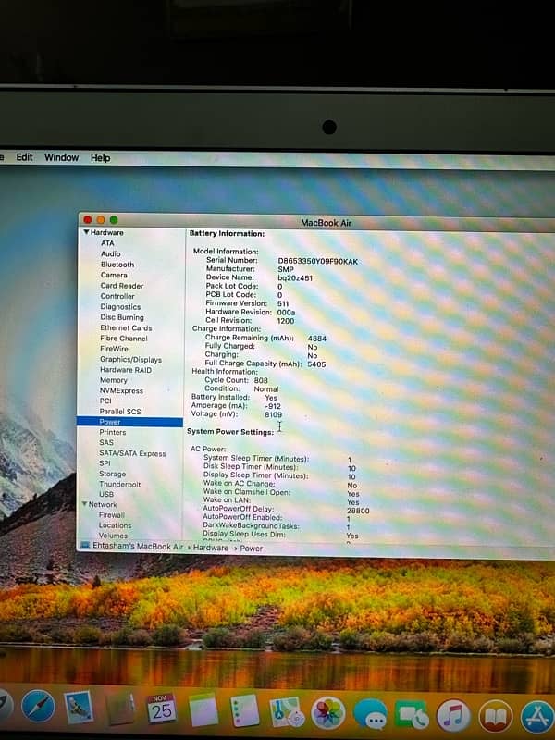The image size is (555, 740).
Task: Launch Calendar showing Nov 25 in dock
Action: (x=161, y=710)
